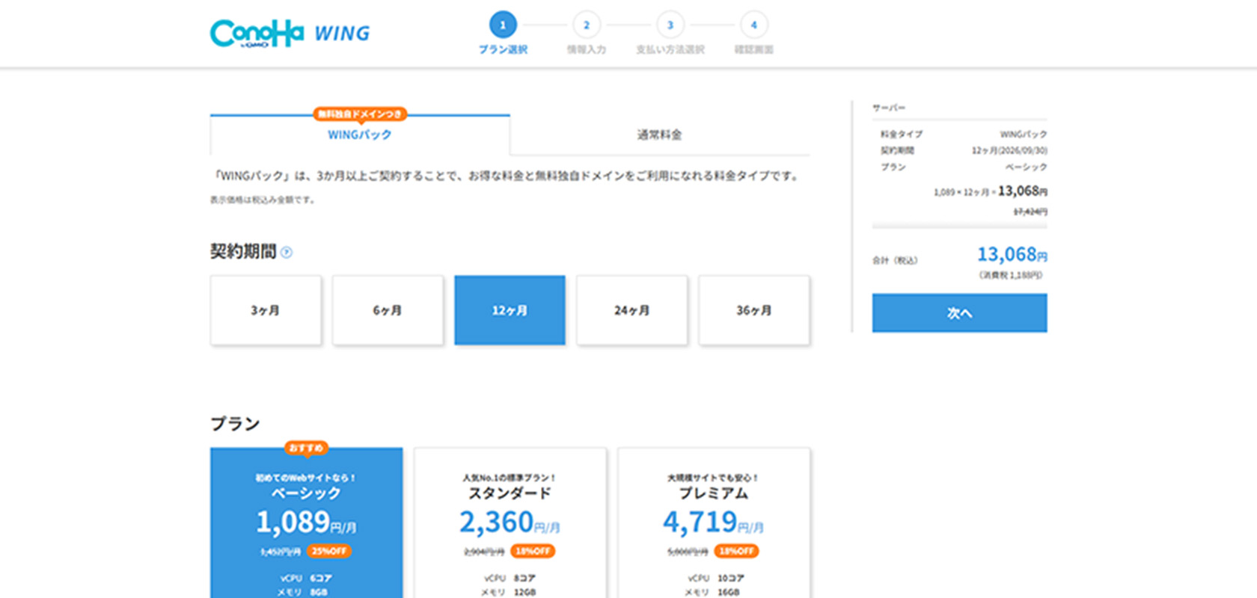Viewport: 1257px width, 598px height.
Task: Click the 2,360円/月 price text
Action: pyautogui.click(x=510, y=522)
